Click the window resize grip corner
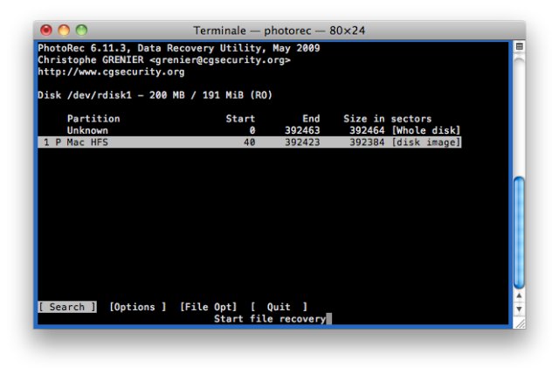559x375 pixels. [520, 323]
